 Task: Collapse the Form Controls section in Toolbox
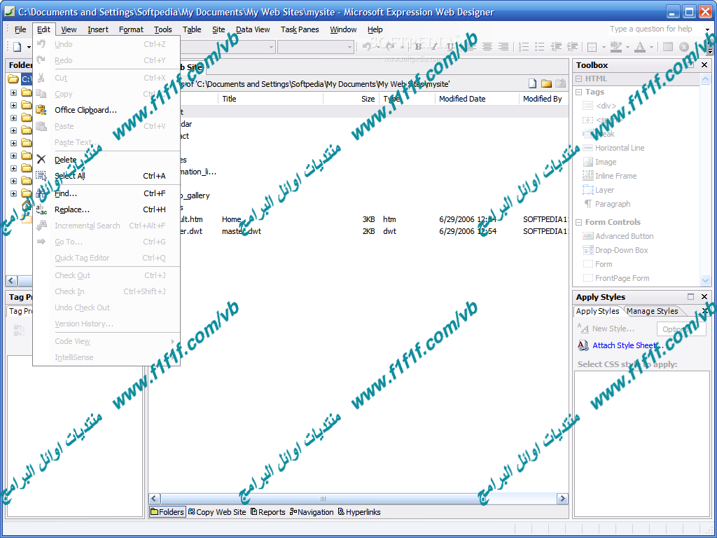click(x=579, y=222)
